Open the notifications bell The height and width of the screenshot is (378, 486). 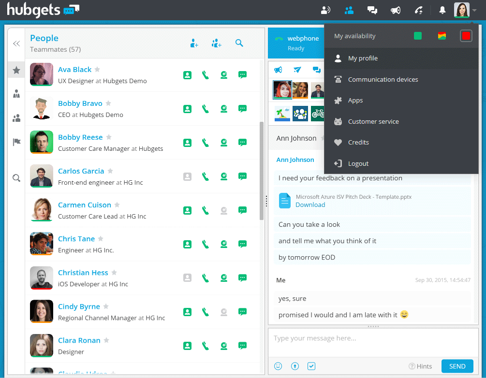tap(442, 10)
